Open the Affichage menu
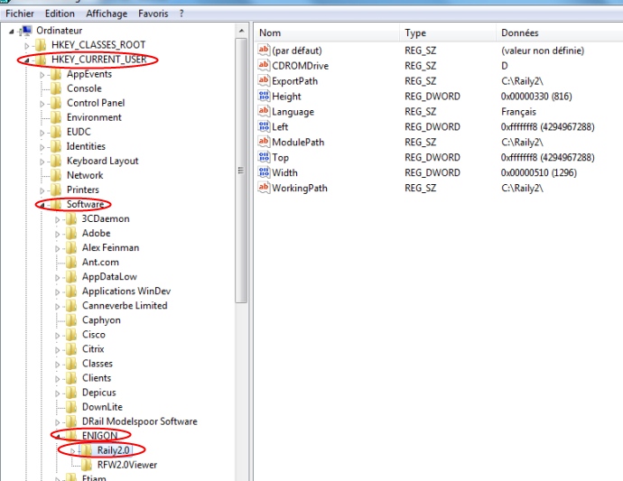Screen dimensions: 623x481 pyautogui.click(x=107, y=14)
